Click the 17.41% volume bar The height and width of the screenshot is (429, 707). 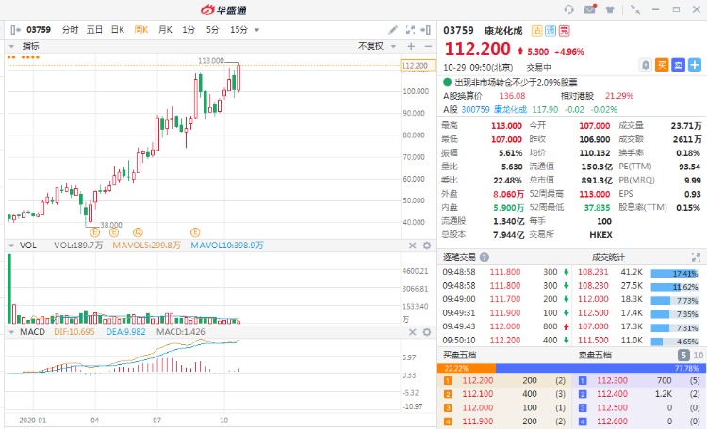pyautogui.click(x=675, y=273)
